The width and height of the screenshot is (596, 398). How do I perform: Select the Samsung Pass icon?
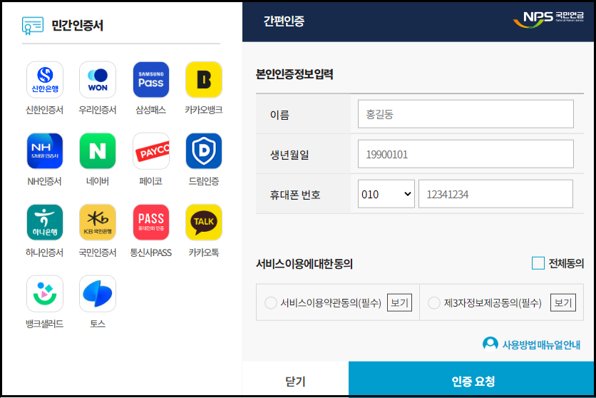click(151, 79)
